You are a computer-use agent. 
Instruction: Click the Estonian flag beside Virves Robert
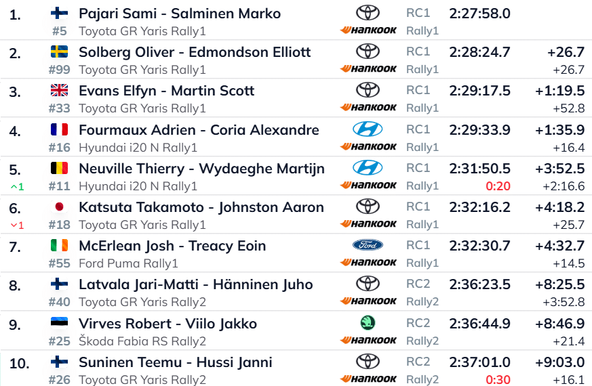(x=59, y=322)
